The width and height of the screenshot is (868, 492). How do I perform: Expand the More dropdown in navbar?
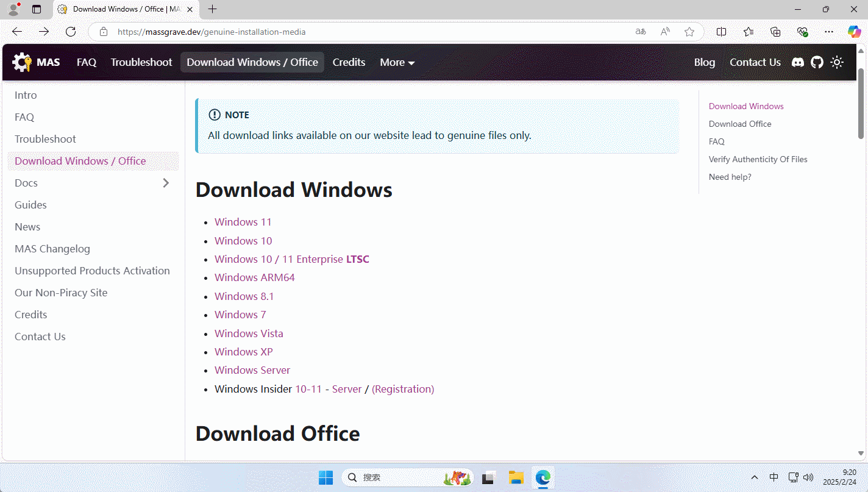[x=397, y=62]
